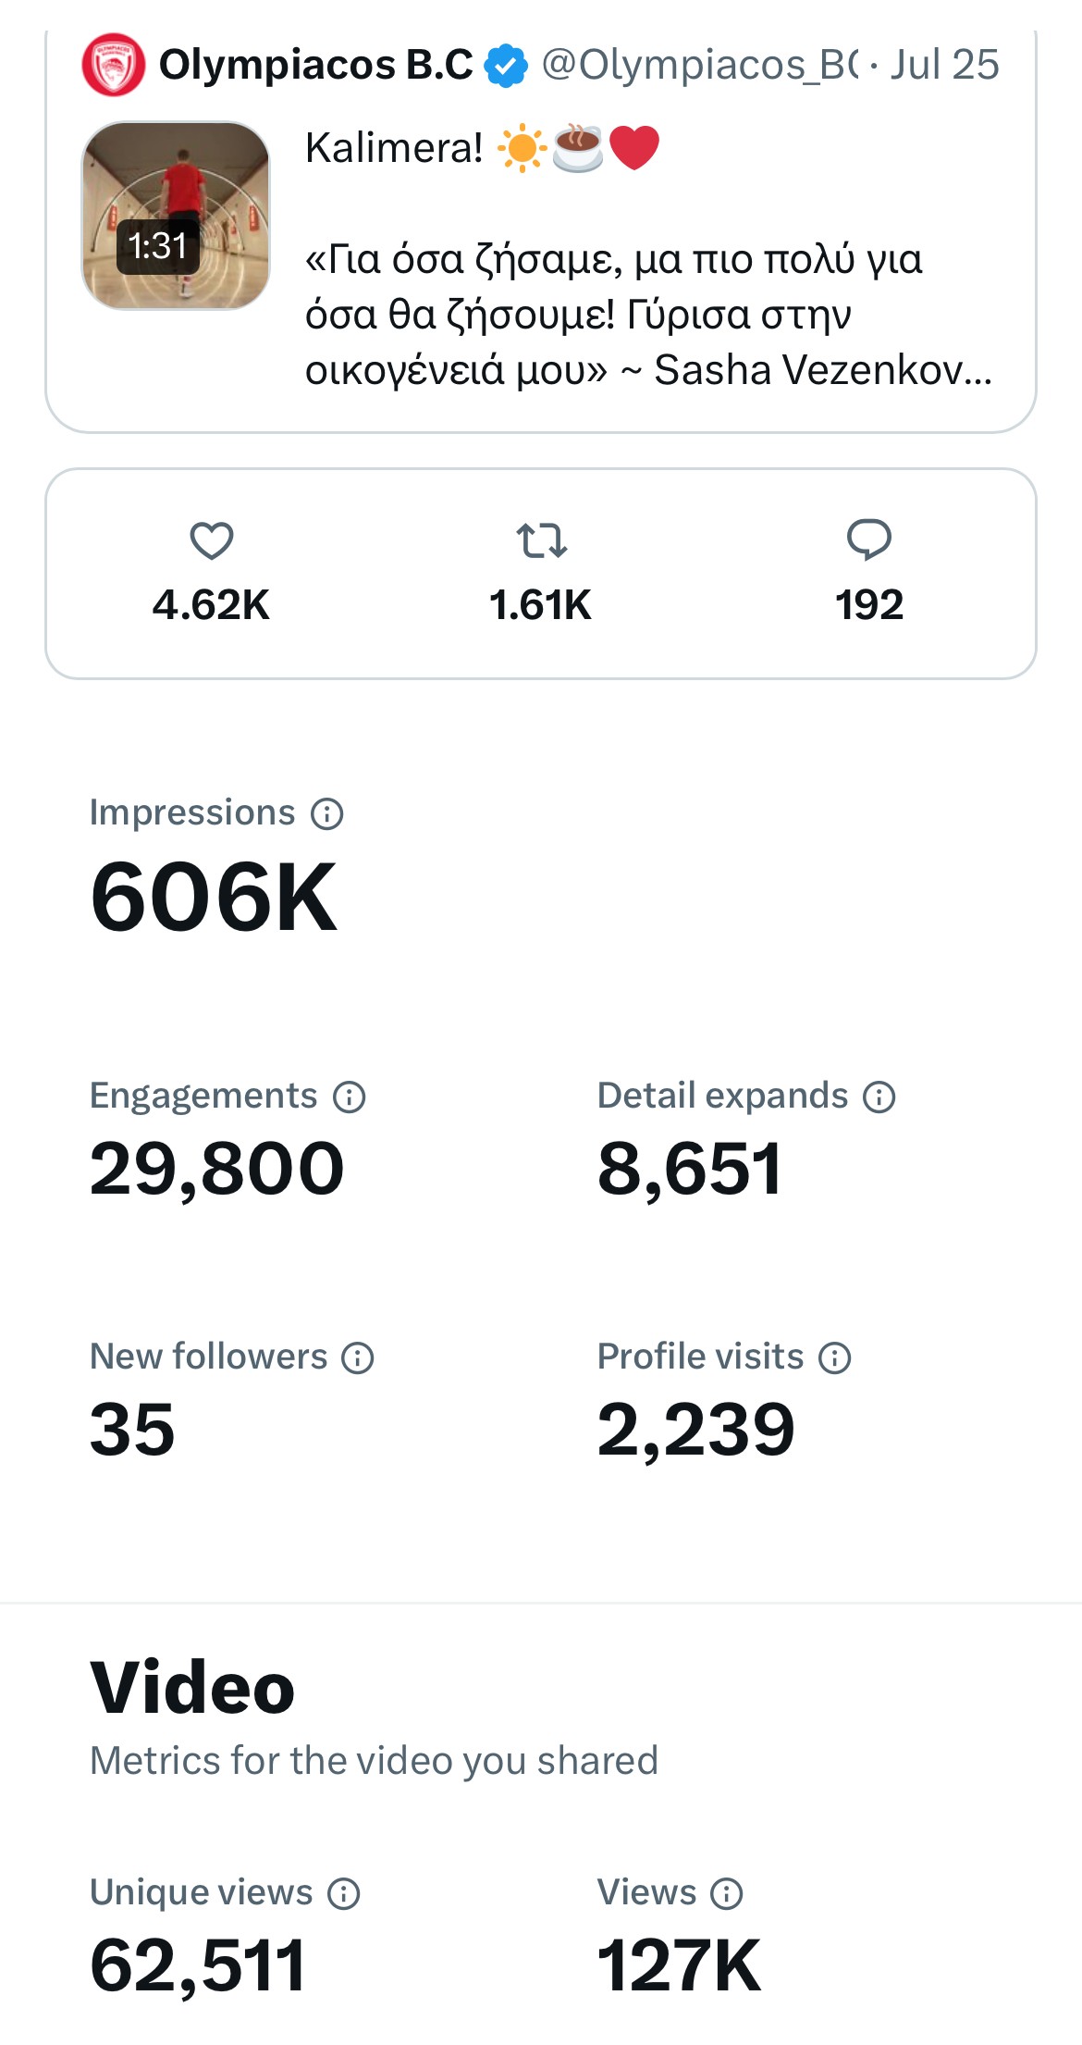Open the Olympiacos B.C account name

click(x=315, y=65)
